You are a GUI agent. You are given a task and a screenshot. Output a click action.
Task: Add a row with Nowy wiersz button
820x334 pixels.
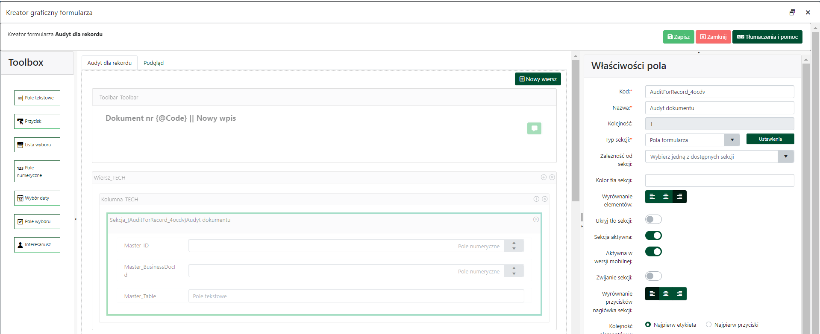point(538,79)
